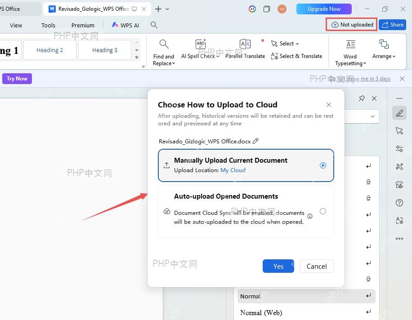Click the monitor icon on the document tab

pyautogui.click(x=134, y=9)
